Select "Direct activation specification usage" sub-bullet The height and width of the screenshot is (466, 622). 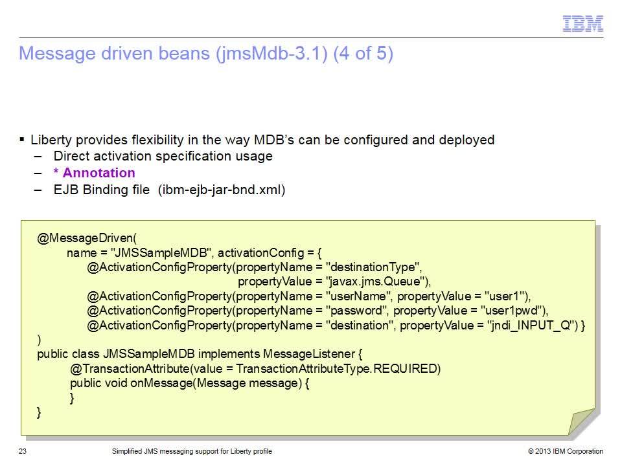click(163, 156)
